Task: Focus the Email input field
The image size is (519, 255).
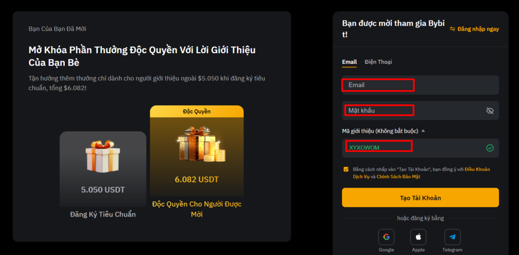Action: (x=420, y=85)
